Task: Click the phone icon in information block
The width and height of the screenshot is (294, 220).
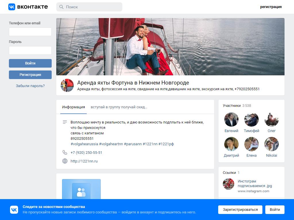Action: coord(65,153)
